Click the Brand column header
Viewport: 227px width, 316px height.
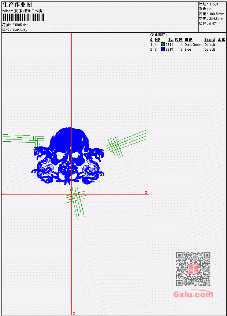pyautogui.click(x=209, y=40)
